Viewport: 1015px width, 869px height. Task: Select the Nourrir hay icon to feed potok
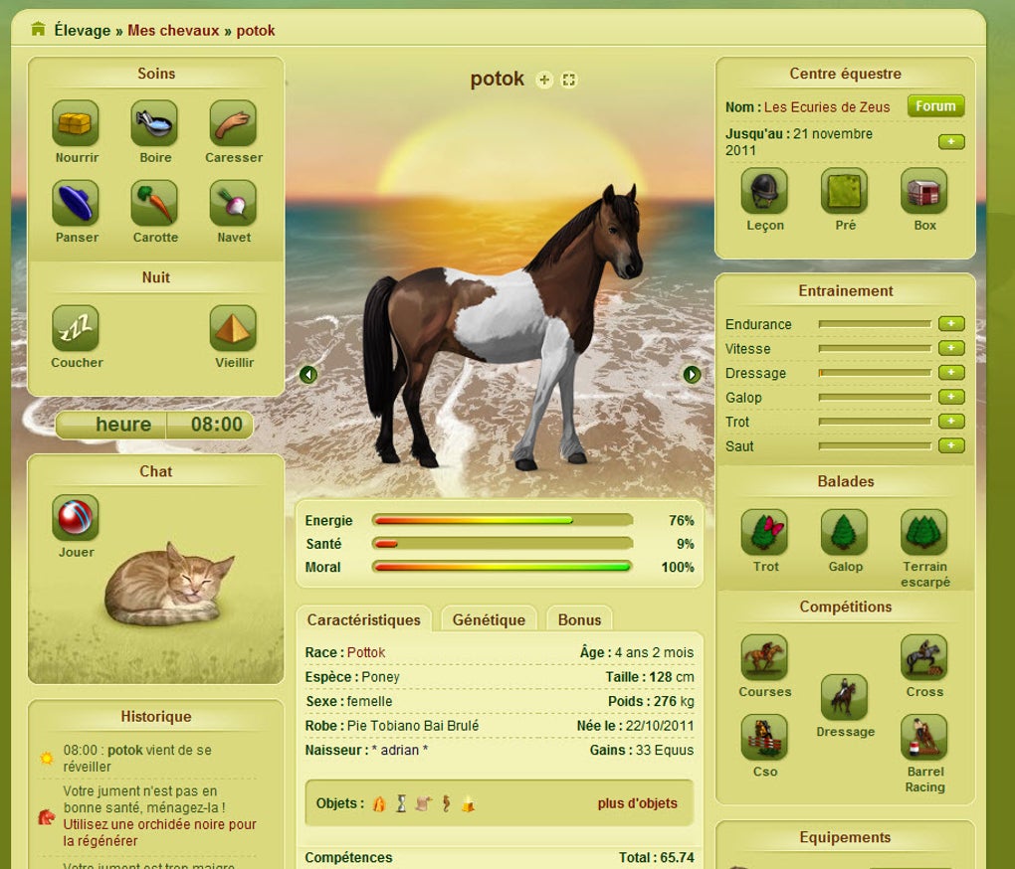76,123
